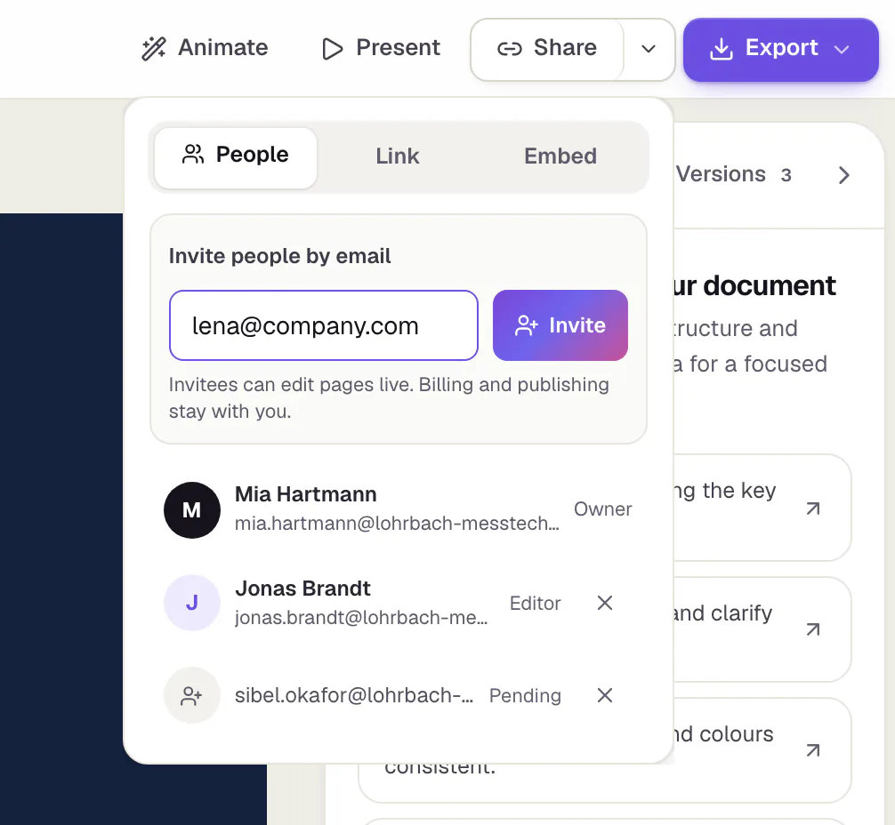The height and width of the screenshot is (825, 895).
Task: Click Mia Hartmann's email address
Action: [397, 524]
